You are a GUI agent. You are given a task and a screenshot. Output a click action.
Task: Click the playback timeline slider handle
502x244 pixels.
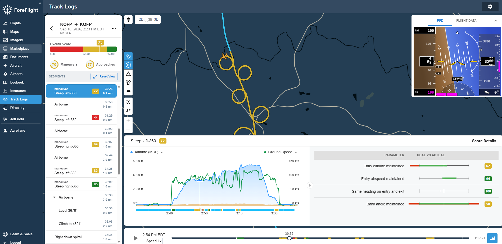pos(289,238)
